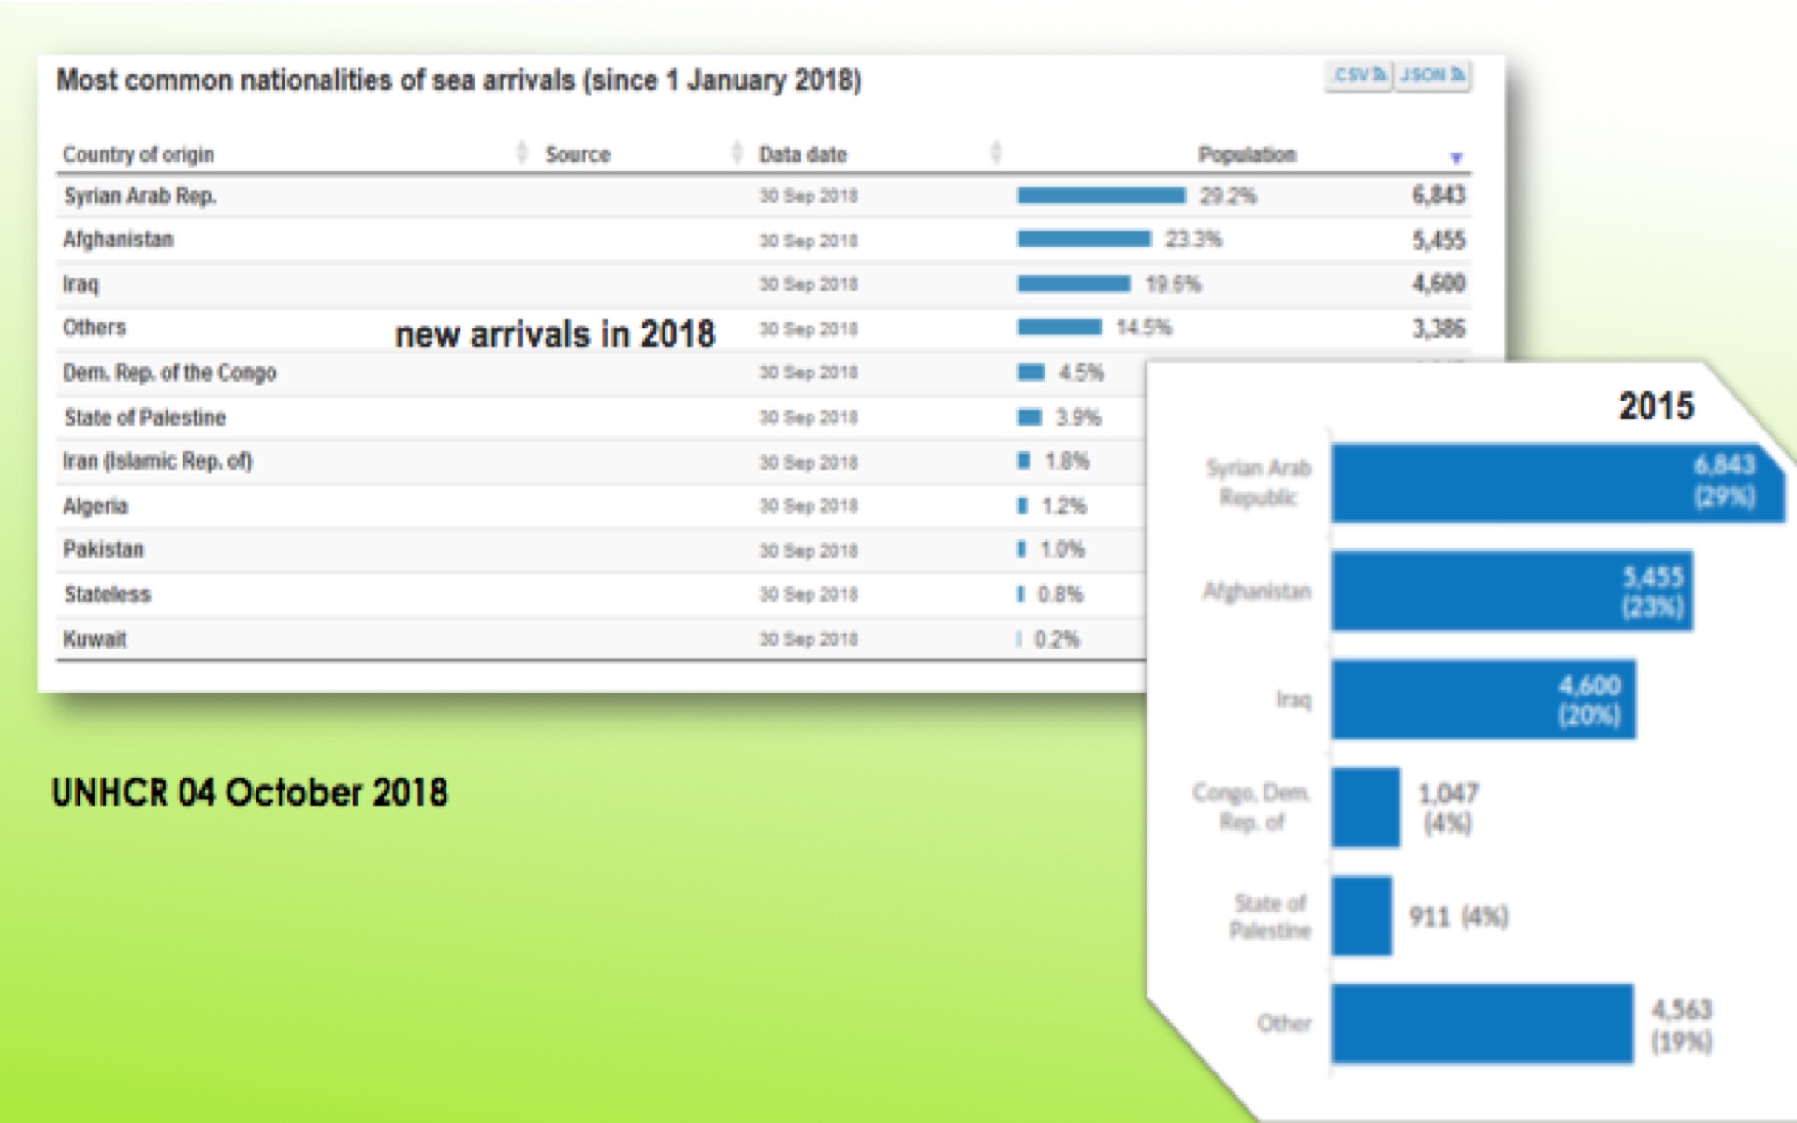Click the UNHCR 04 October 2018 caption

[250, 793]
